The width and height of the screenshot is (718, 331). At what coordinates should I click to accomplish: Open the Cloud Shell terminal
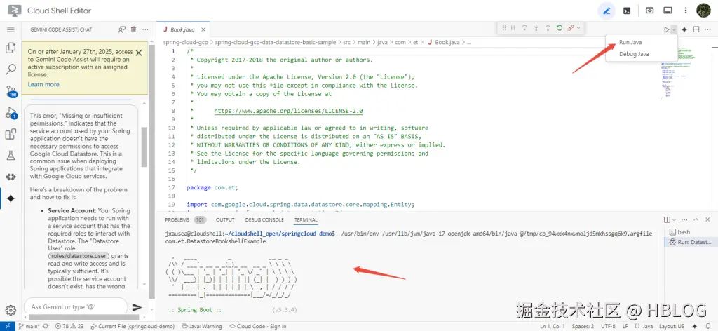[x=628, y=11]
